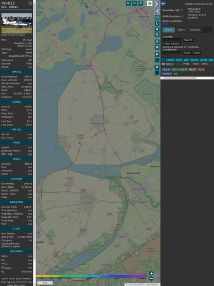Click the right-arrow sidebar button on map
Viewport: 214px width, 286px height.
pos(157,4)
